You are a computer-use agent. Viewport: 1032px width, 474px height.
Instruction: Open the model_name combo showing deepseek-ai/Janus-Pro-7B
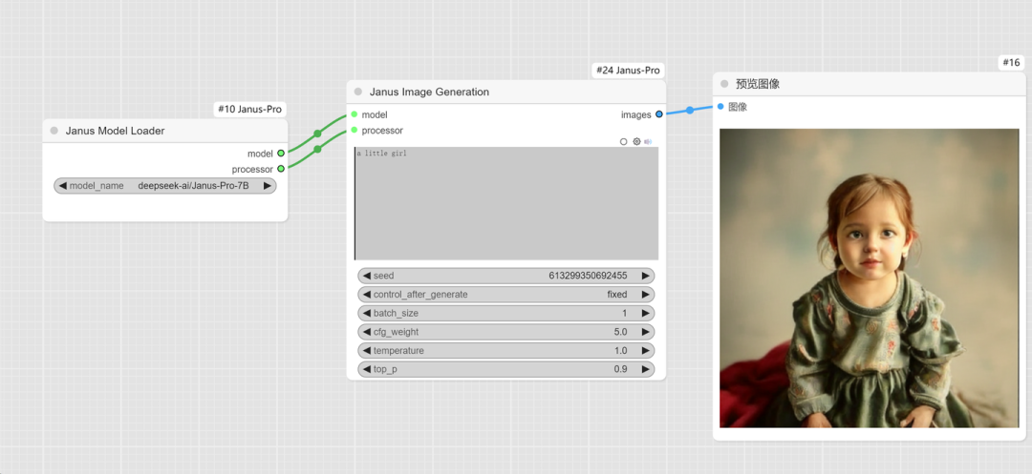click(165, 186)
